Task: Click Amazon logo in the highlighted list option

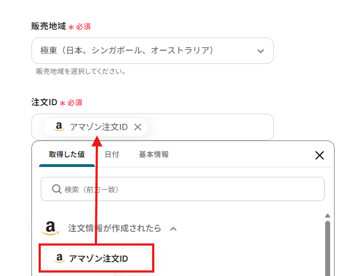Action: coord(60,258)
